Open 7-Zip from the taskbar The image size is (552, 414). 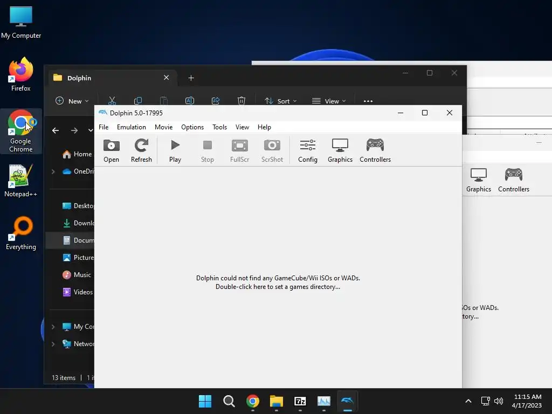(300, 401)
